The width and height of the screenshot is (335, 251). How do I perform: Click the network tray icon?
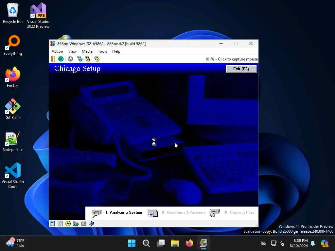(274, 243)
